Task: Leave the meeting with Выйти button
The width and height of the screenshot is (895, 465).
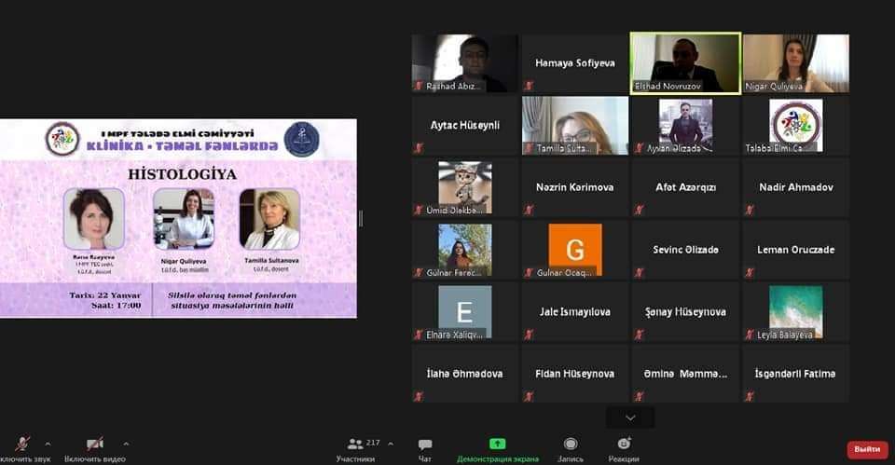Action: tap(867, 449)
